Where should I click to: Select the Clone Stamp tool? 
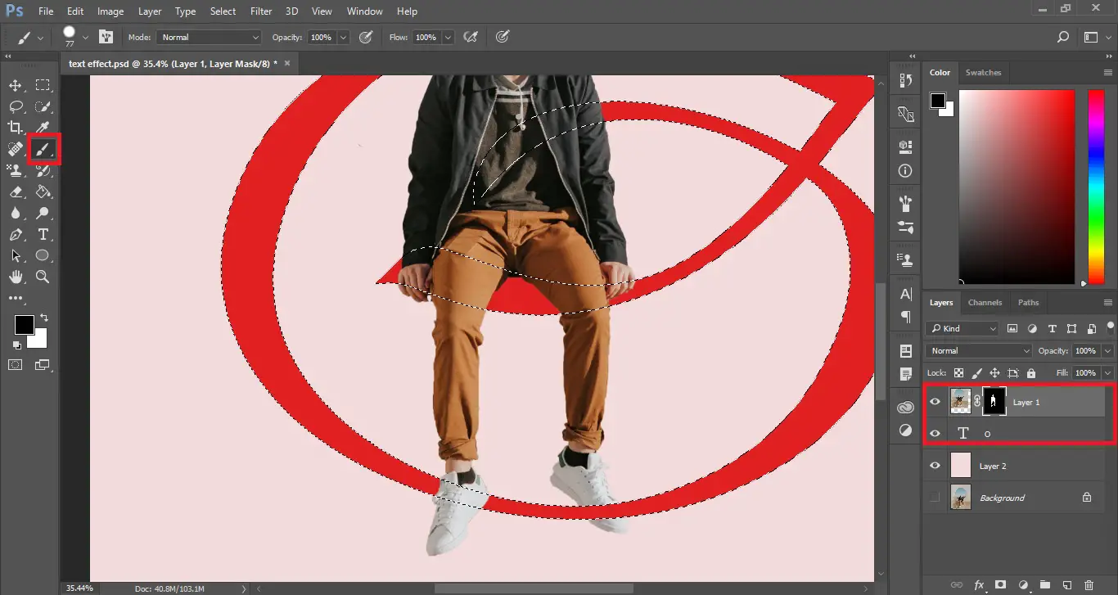(x=15, y=170)
